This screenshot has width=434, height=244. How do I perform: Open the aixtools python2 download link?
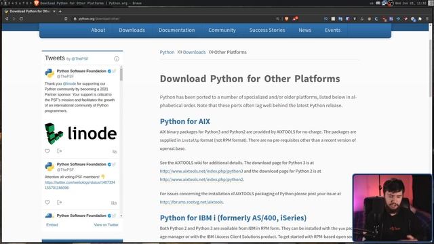[x=201, y=180]
